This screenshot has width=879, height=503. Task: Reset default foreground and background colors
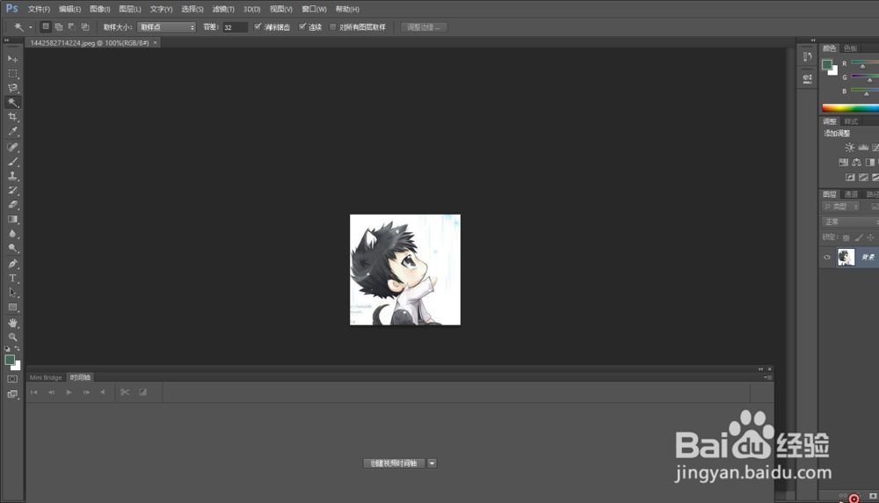pyautogui.click(x=7, y=349)
